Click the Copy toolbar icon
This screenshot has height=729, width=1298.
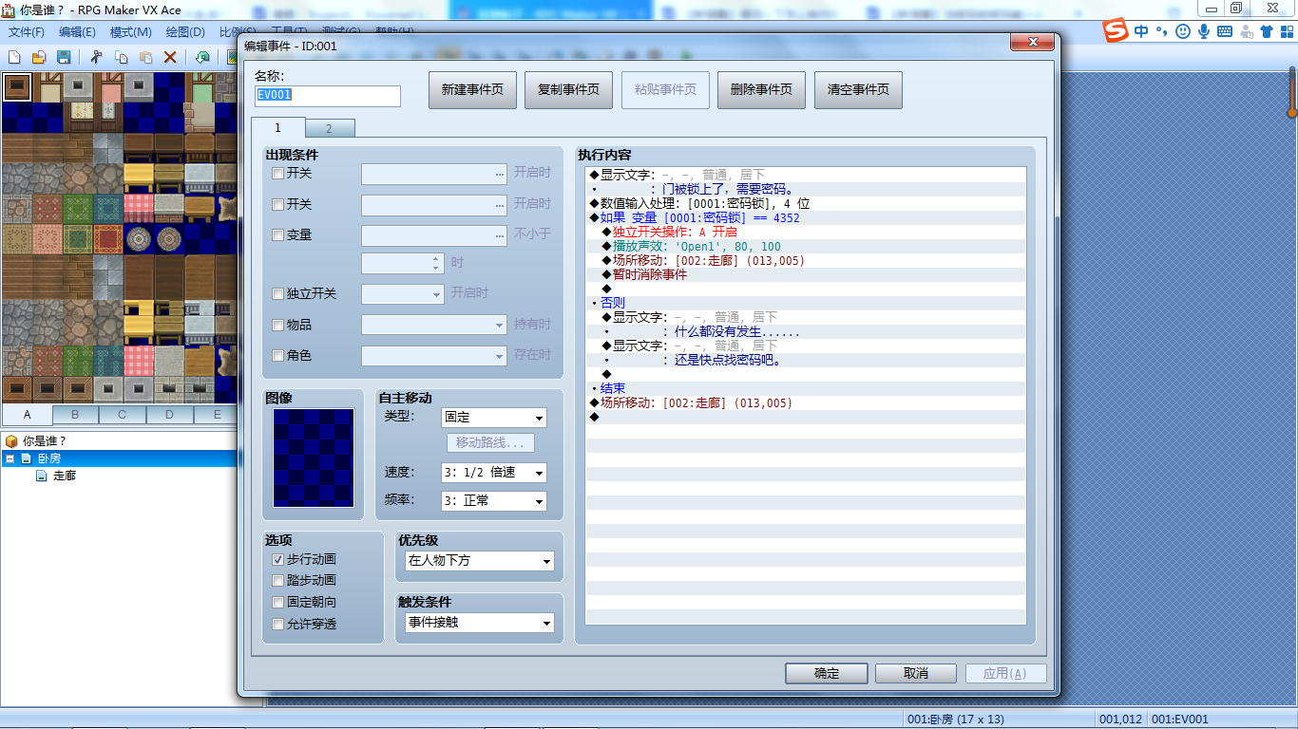pos(121,58)
